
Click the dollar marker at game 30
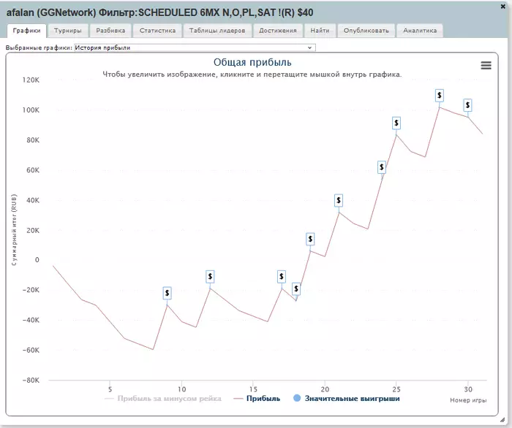(x=467, y=105)
